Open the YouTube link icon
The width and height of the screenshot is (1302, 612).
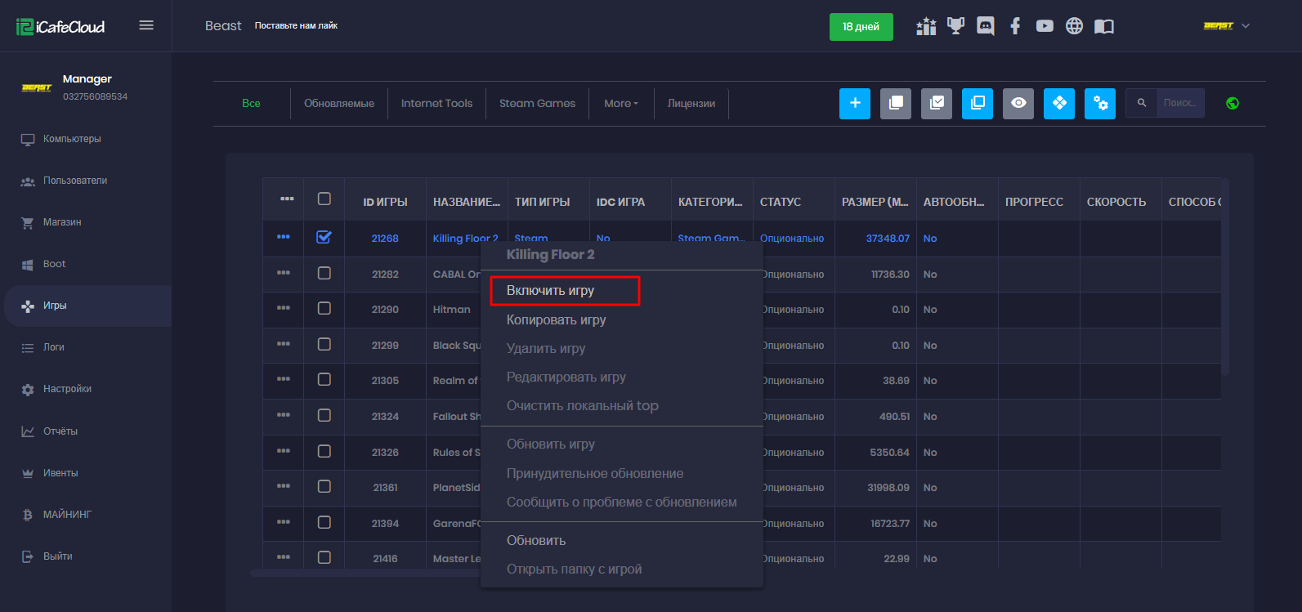coord(1045,26)
